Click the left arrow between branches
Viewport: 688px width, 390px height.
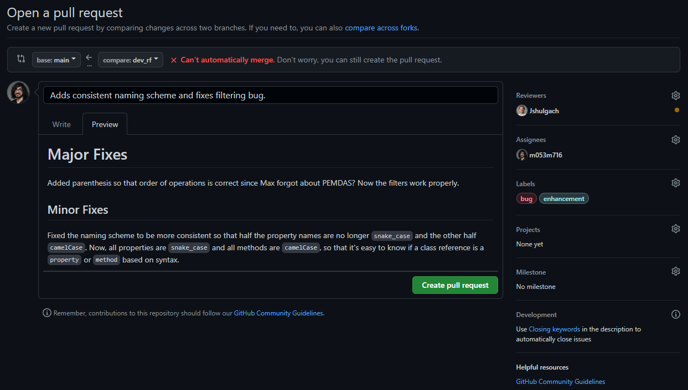click(89, 57)
